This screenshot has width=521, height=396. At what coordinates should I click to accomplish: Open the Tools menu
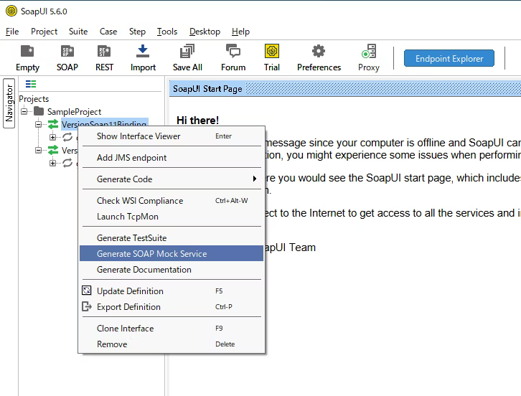click(166, 32)
